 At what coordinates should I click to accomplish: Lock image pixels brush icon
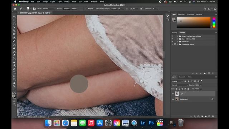(x=180, y=89)
